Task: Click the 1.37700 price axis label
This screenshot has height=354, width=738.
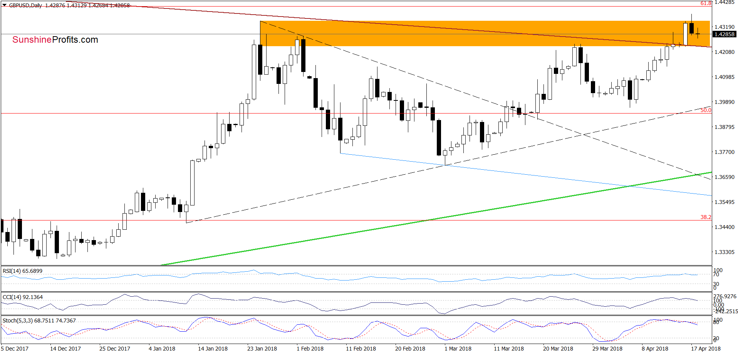Action: (724, 152)
